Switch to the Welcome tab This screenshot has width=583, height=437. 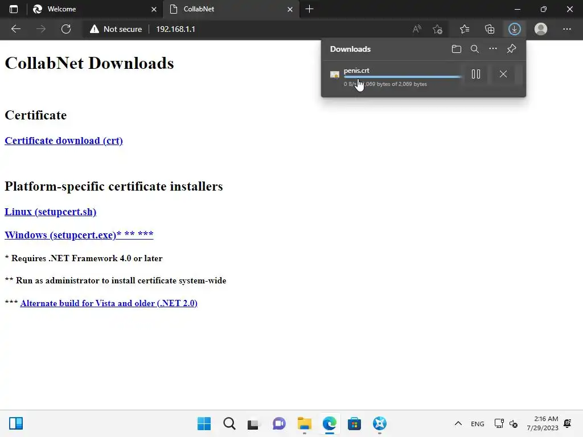(x=94, y=9)
